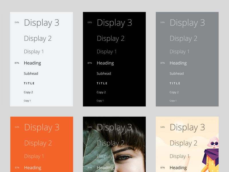Click the "64%" label on the illustration card
Image resolution: width=229 pixels, height=172 pixels.
tap(163, 127)
